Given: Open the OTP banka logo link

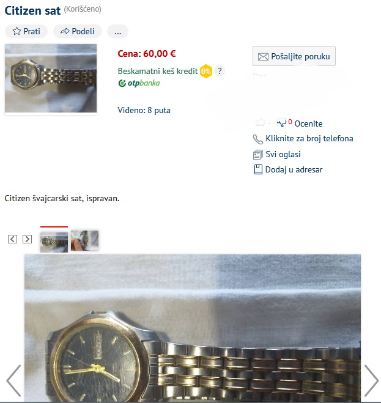Looking at the screenshot, I should click(x=139, y=83).
